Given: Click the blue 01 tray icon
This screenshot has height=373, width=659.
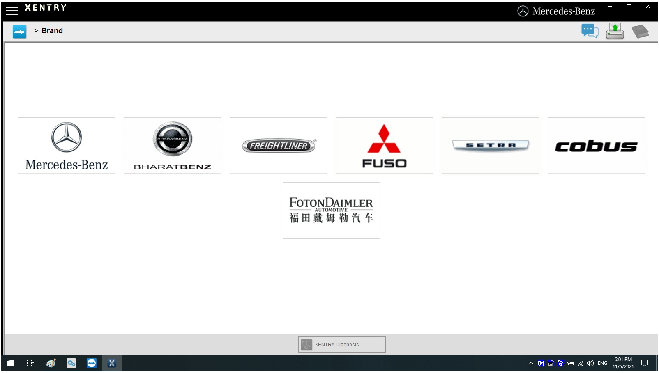Looking at the screenshot, I should [541, 363].
